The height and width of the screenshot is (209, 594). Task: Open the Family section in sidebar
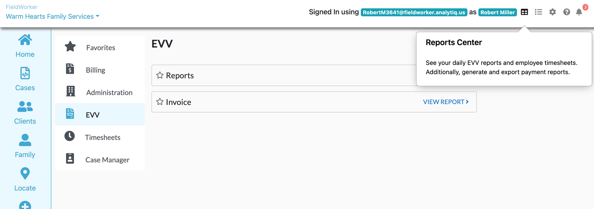25,146
